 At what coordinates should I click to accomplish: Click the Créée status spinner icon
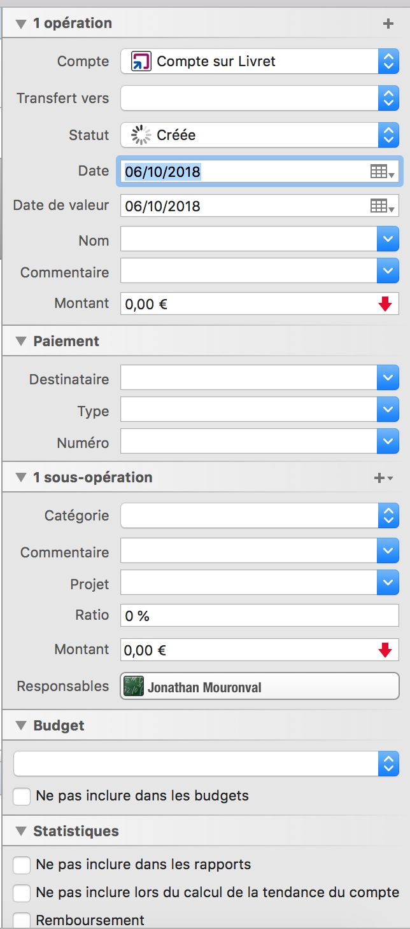[140, 135]
